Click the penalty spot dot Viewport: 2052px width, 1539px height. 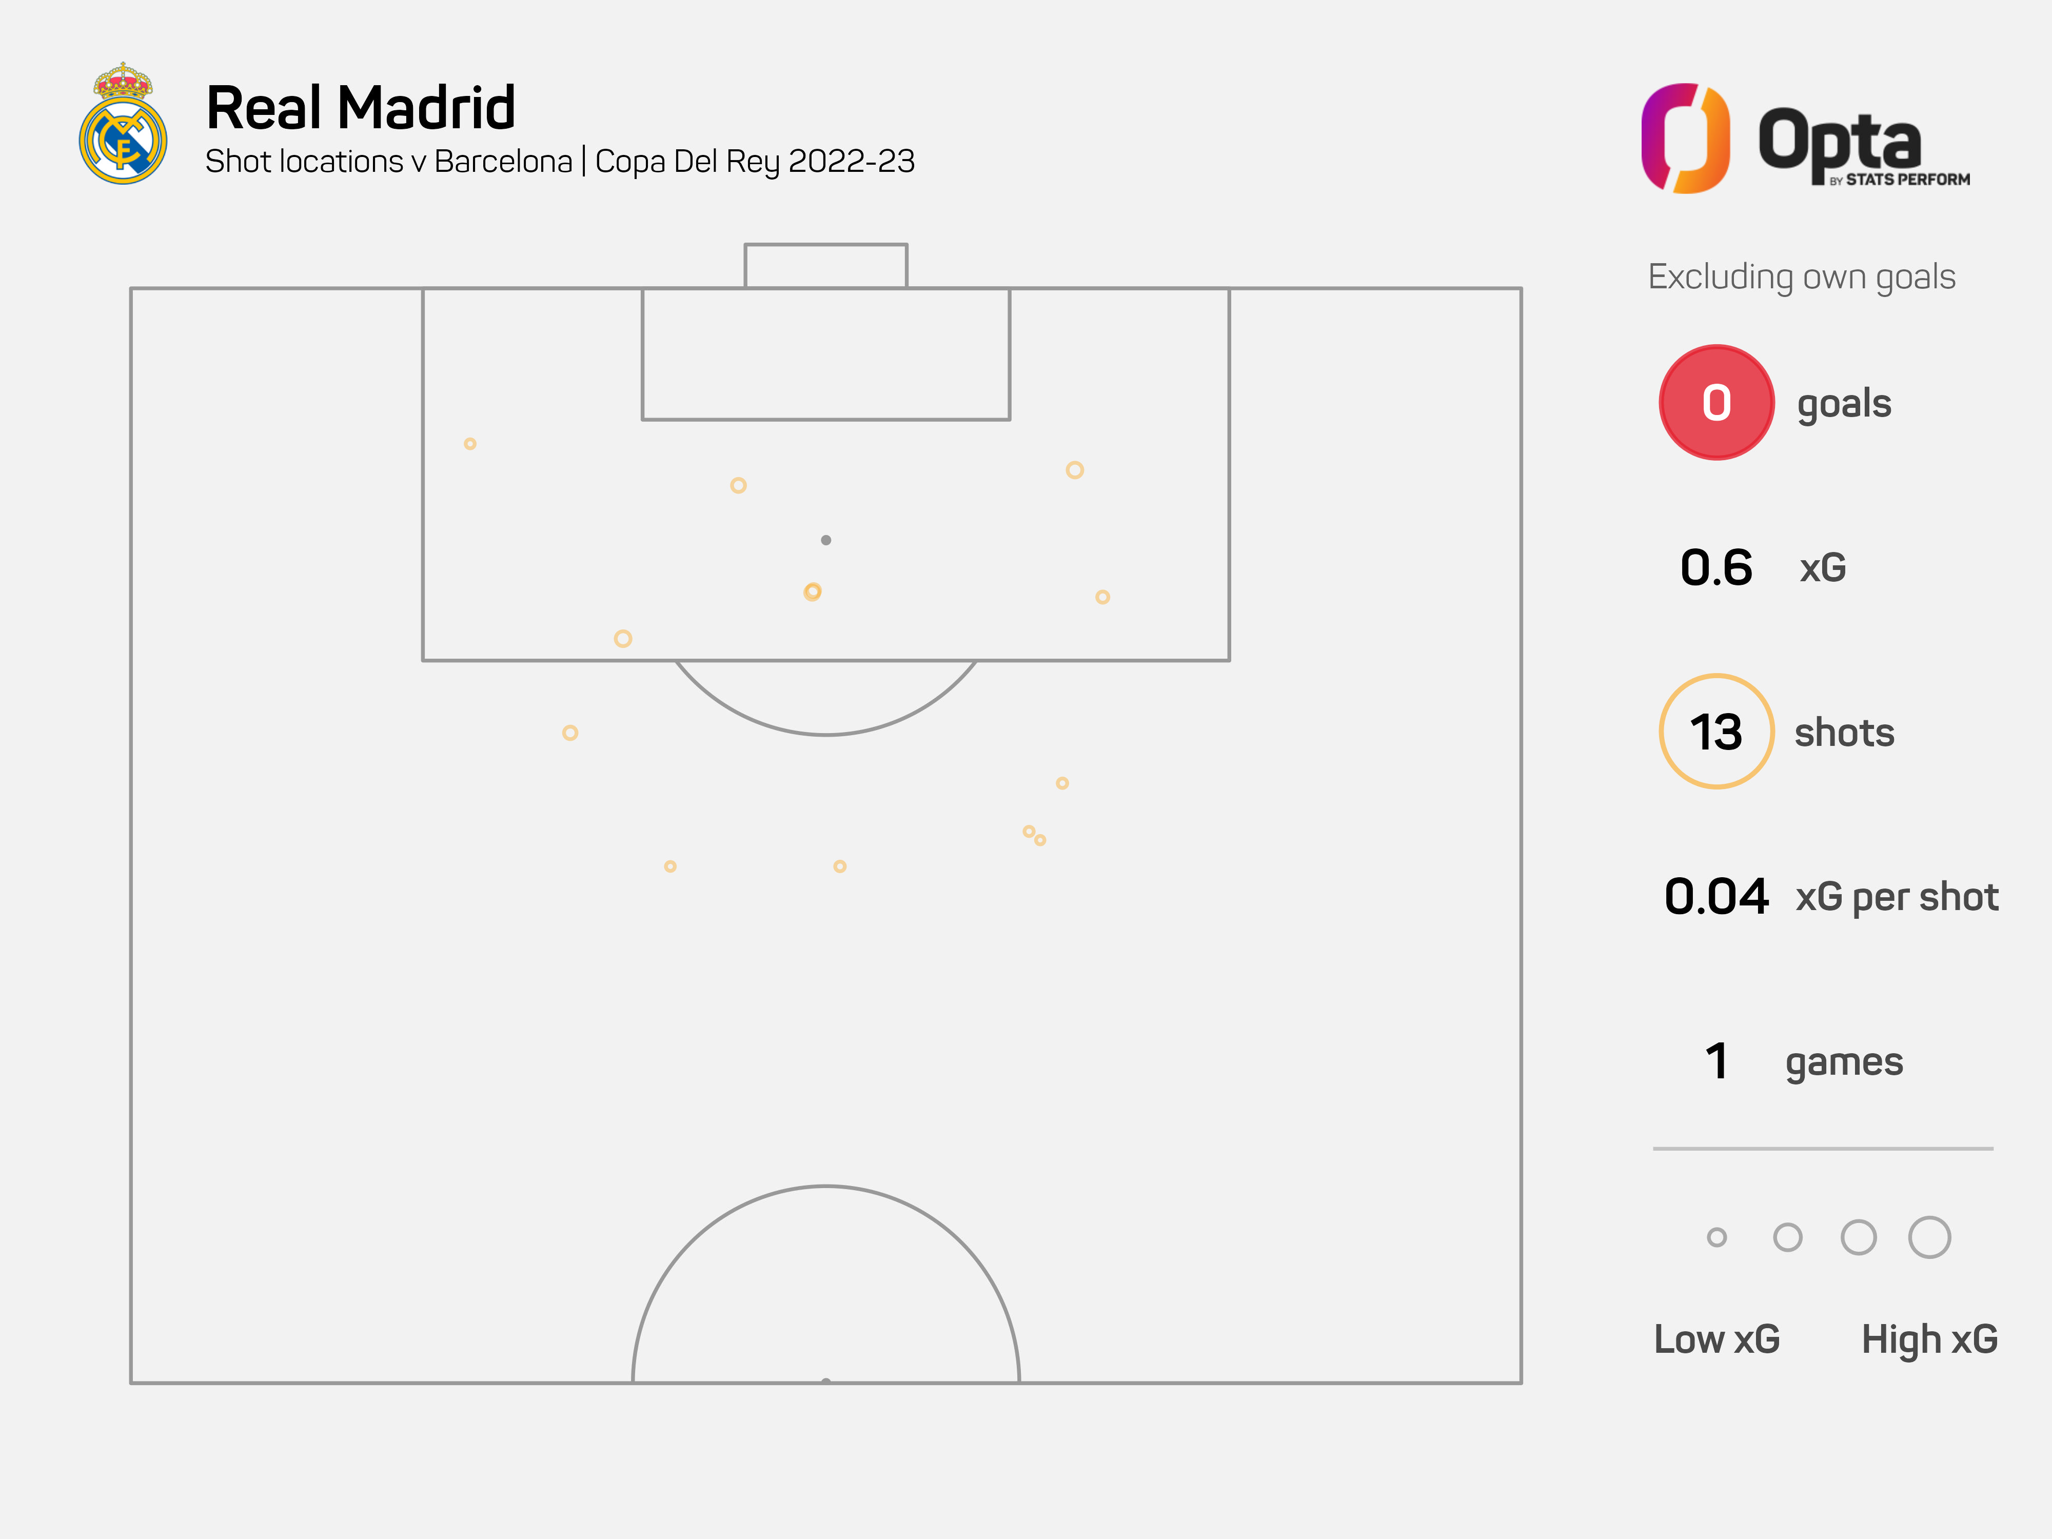tap(825, 540)
